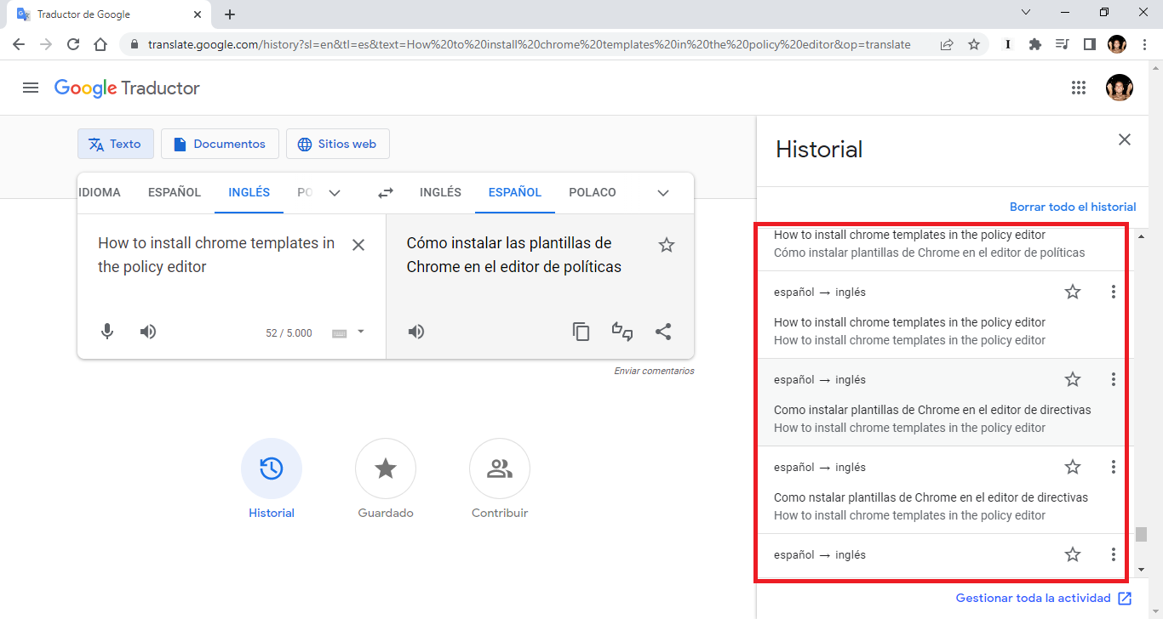Open the browser home page
This screenshot has height=619, width=1163.
pyautogui.click(x=100, y=44)
